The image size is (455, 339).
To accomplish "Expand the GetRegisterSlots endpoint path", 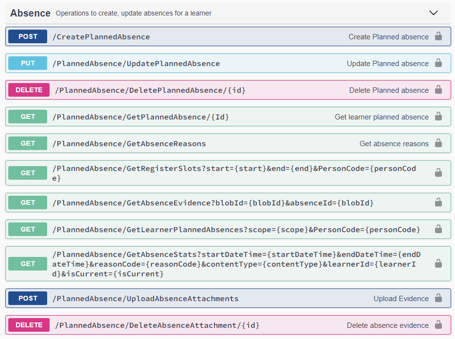I will (234, 173).
